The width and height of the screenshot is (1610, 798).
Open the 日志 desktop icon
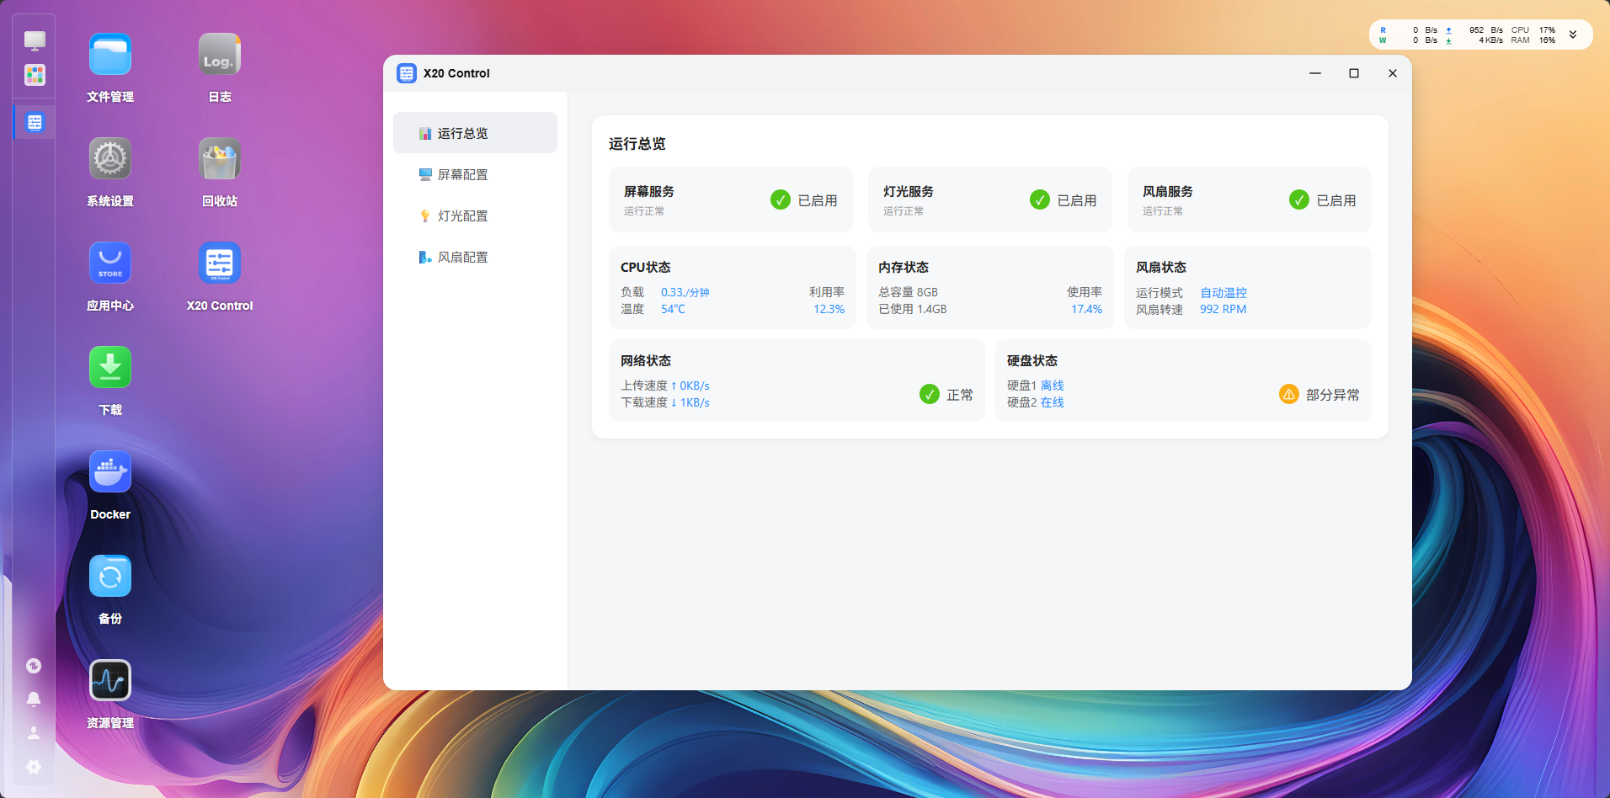point(220,55)
